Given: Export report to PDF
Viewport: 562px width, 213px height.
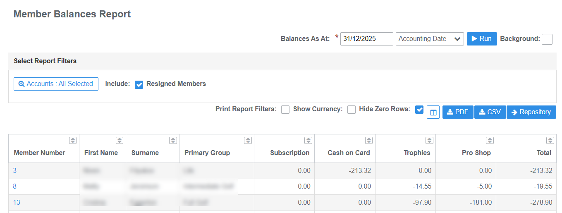Looking at the screenshot, I should click(x=458, y=112).
